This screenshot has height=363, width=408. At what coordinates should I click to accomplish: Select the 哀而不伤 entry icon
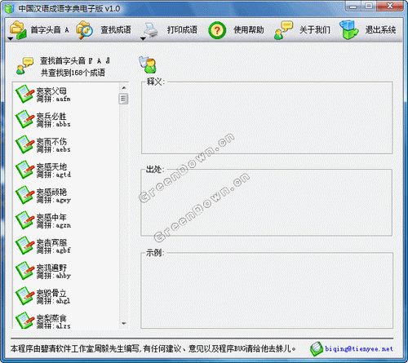[24, 144]
